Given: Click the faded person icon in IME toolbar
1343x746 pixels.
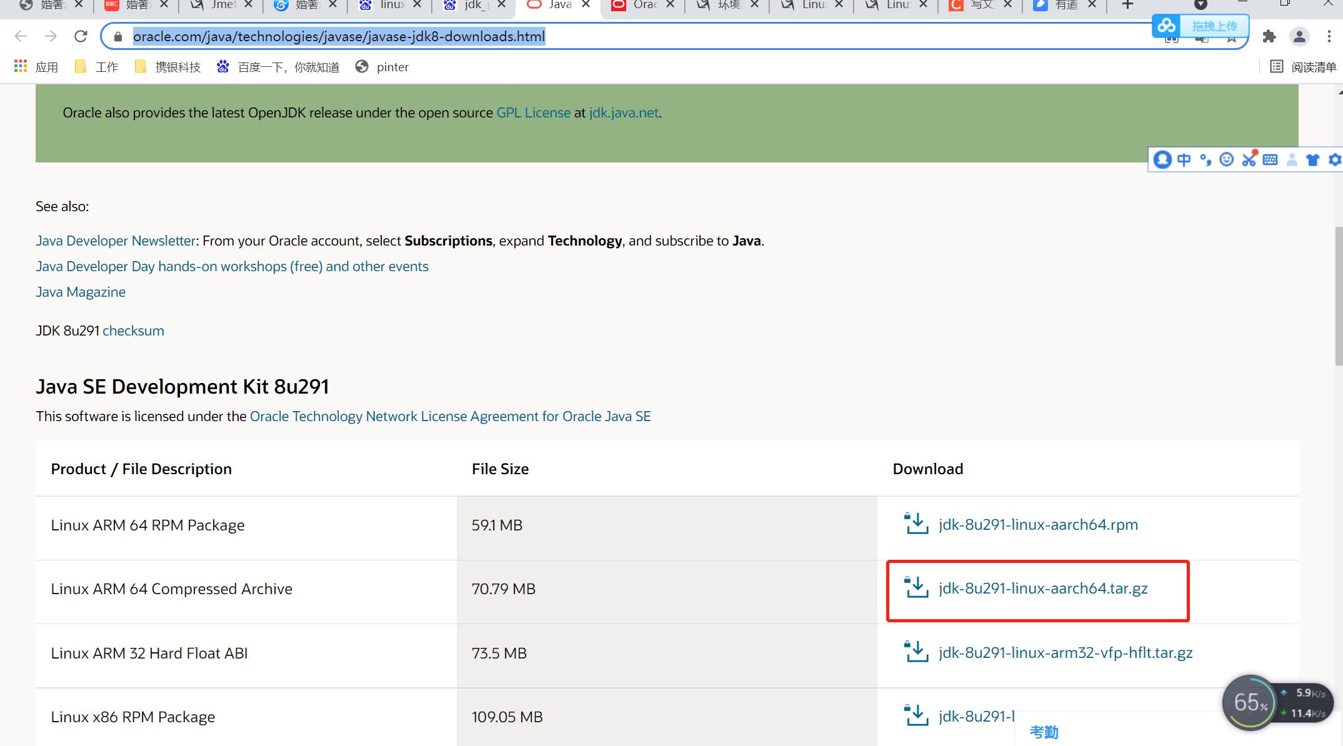Looking at the screenshot, I should (x=1292, y=160).
